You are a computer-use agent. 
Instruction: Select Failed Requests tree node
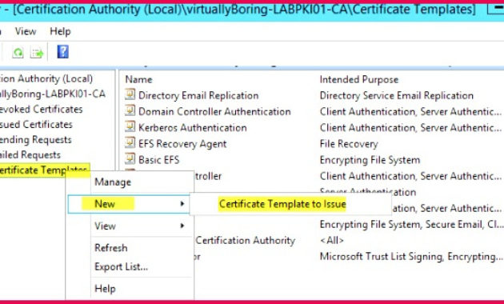click(30, 155)
